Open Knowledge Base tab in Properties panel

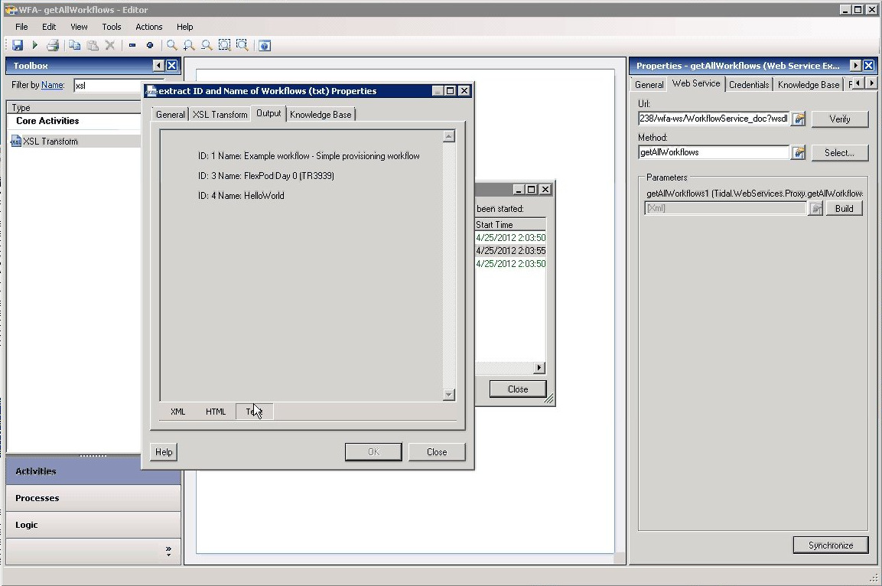809,84
